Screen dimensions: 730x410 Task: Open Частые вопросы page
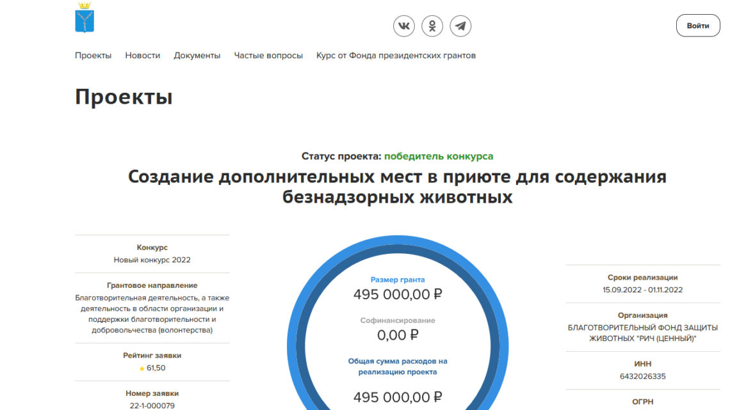268,55
